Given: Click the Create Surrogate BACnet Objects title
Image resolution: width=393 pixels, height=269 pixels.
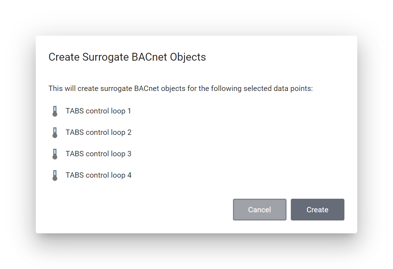Looking at the screenshot, I should point(127,57).
